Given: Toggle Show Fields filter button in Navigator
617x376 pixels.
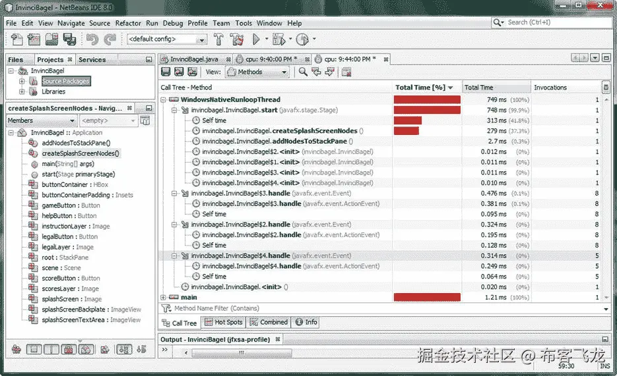Looking at the screenshot, I should (34, 349).
